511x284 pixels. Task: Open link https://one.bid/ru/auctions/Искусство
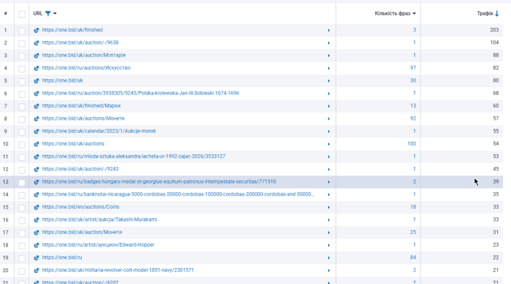click(x=86, y=68)
